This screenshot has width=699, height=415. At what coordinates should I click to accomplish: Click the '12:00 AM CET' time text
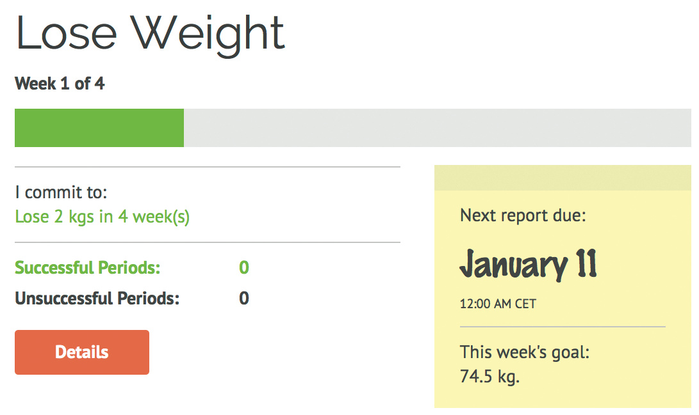(x=498, y=304)
